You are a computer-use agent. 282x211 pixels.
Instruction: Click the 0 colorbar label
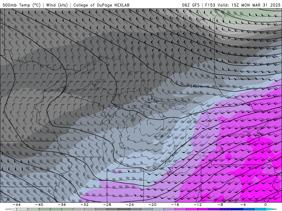[266, 205]
